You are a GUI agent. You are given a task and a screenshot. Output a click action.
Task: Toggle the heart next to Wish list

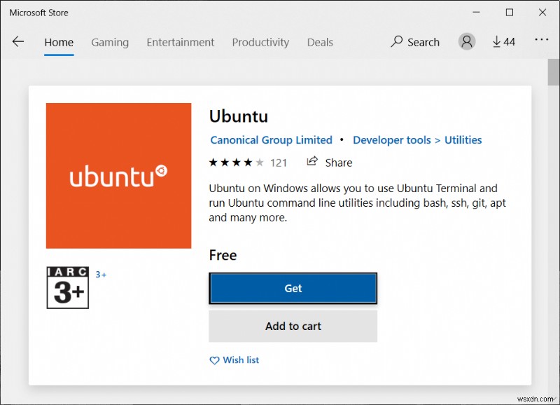tap(214, 360)
